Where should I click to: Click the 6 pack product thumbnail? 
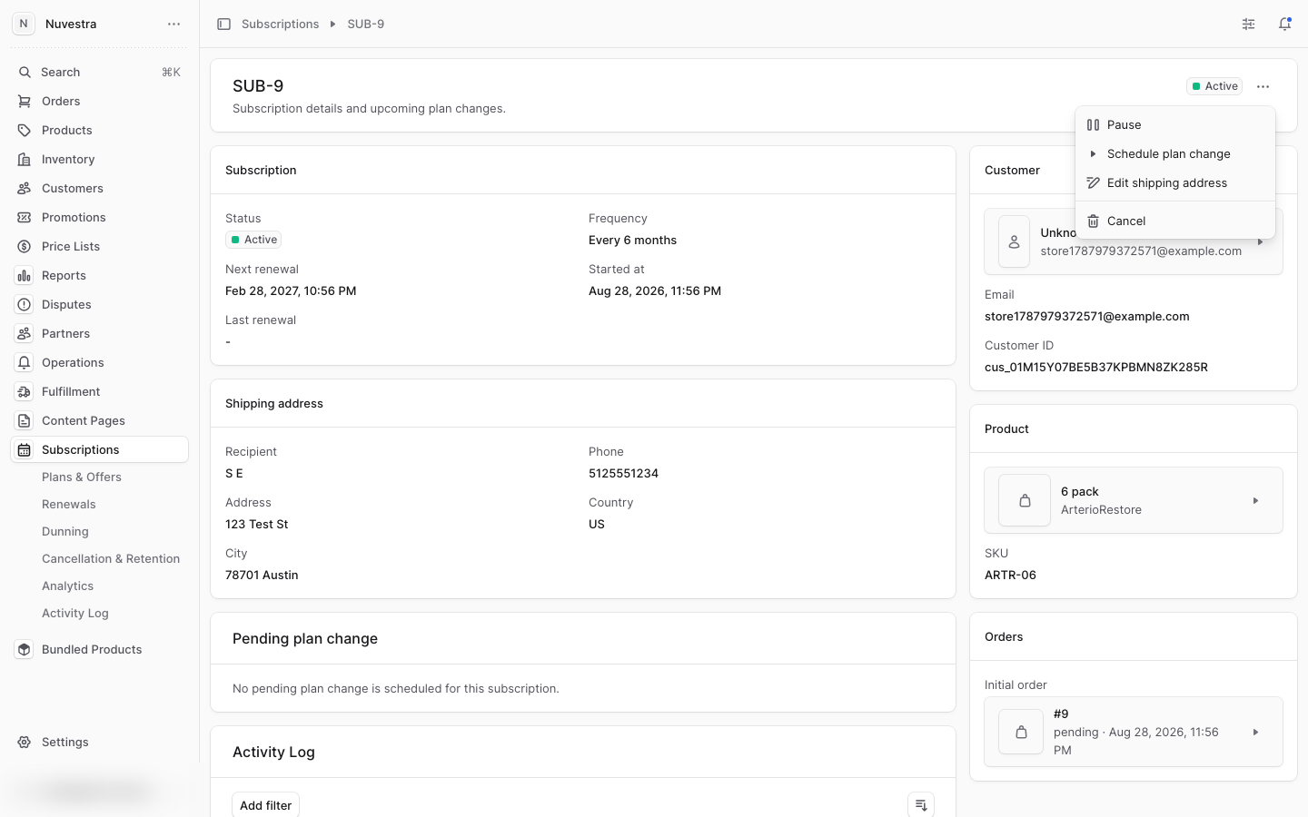click(1025, 500)
